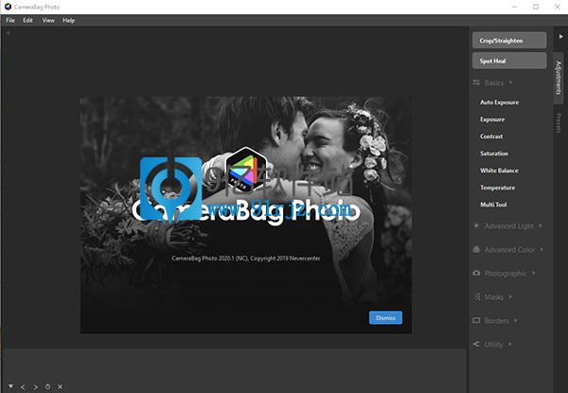This screenshot has height=393, width=568.
Task: Click the 'CameraBag Photo' window title text
Action: tap(37, 7)
